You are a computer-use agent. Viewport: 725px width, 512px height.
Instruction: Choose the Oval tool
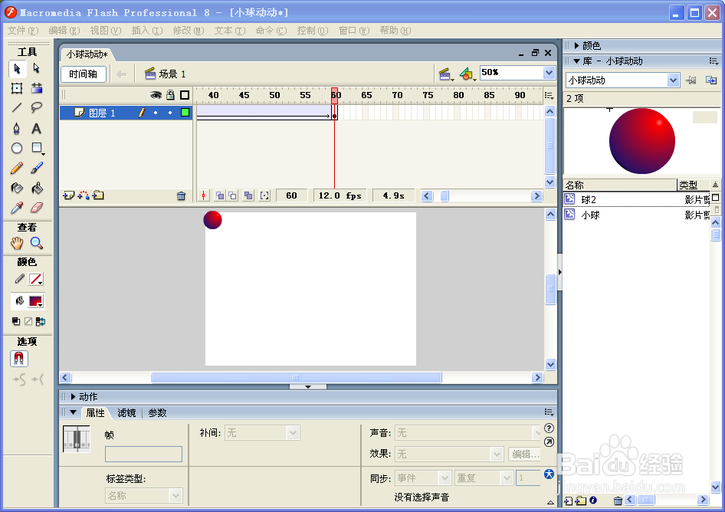(x=17, y=148)
